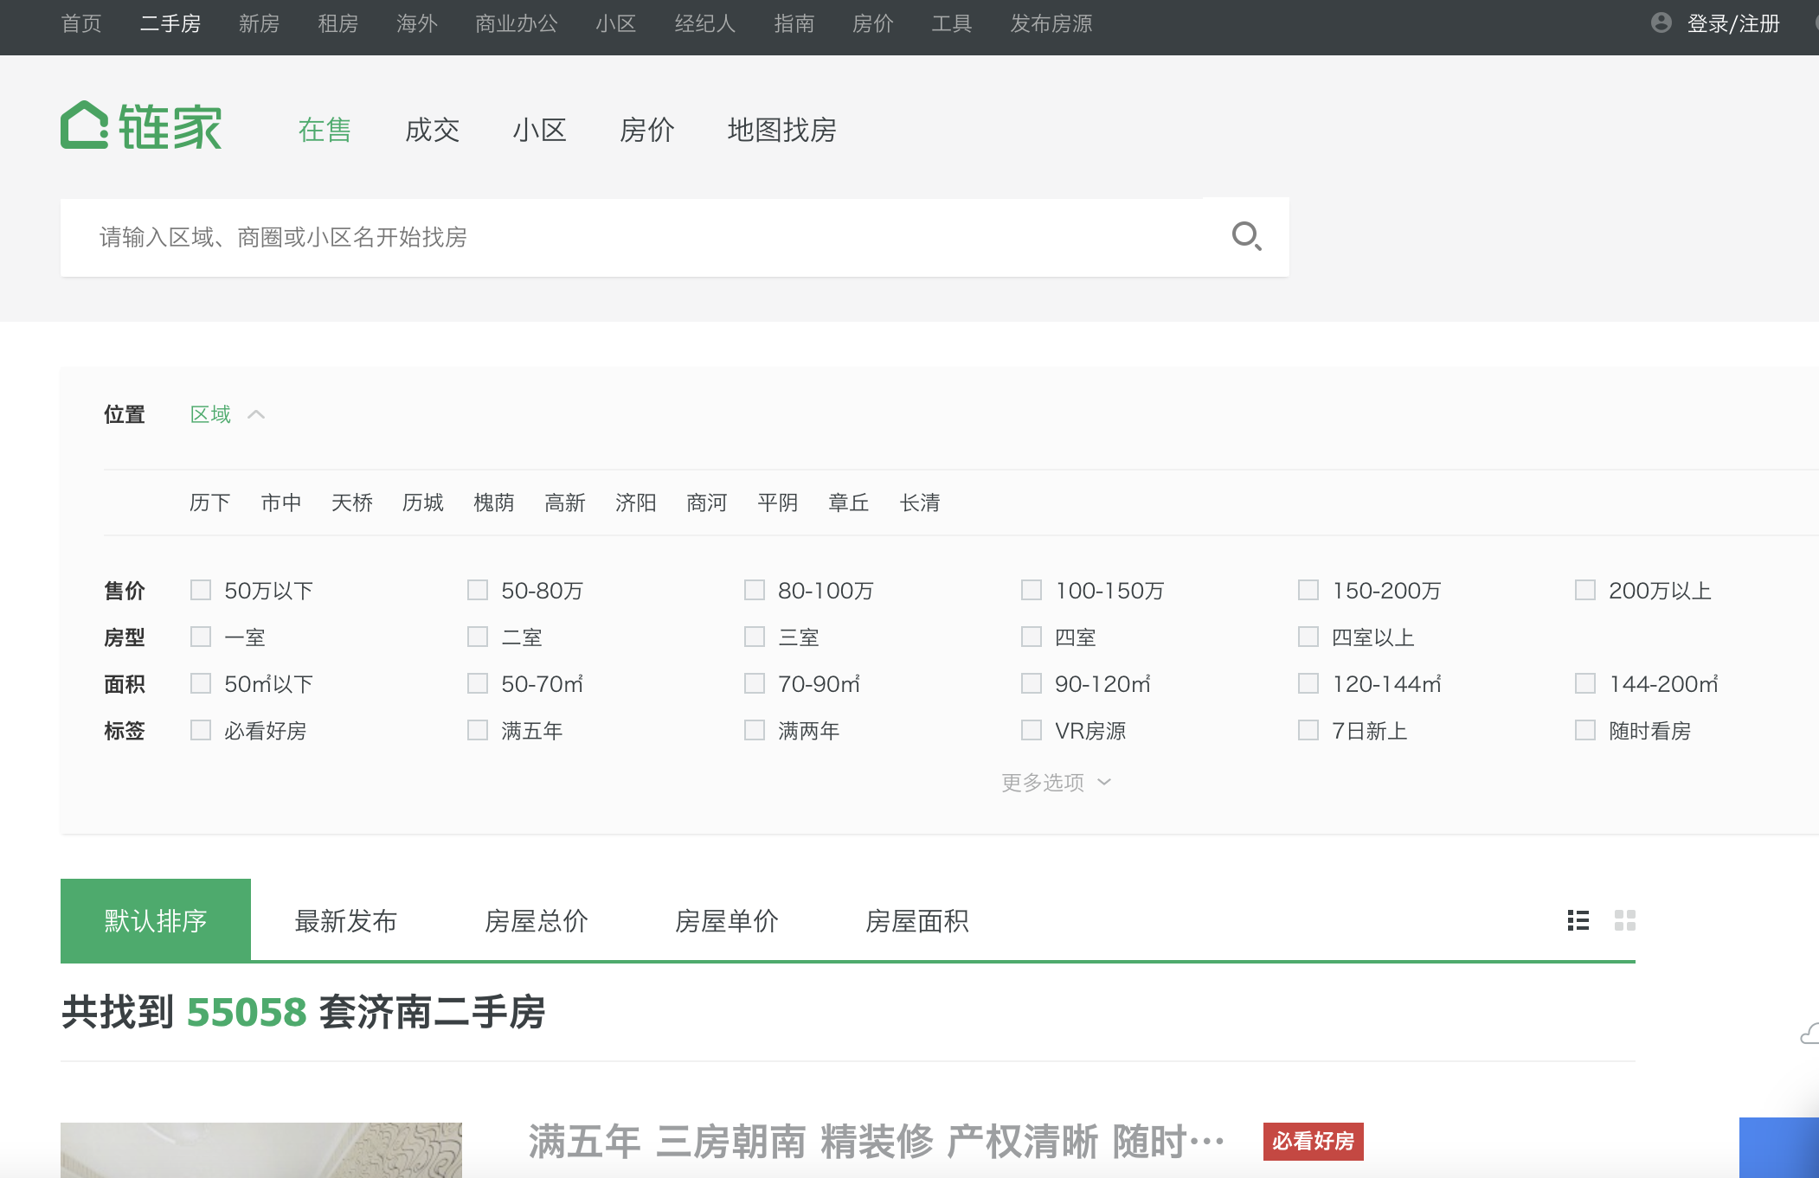Select the 二室 room type checkbox

click(x=478, y=637)
